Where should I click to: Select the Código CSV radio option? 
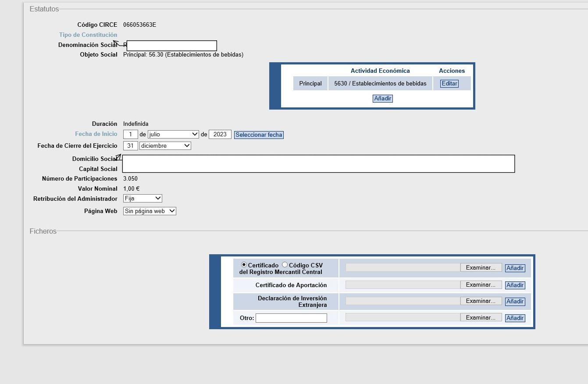point(285,265)
